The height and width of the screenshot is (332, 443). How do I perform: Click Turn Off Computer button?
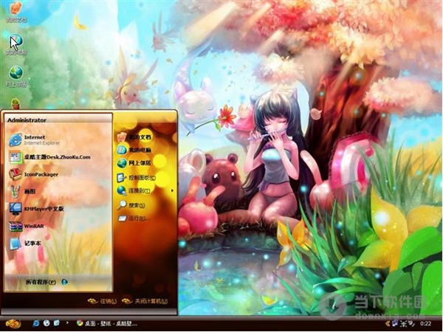[145, 301]
